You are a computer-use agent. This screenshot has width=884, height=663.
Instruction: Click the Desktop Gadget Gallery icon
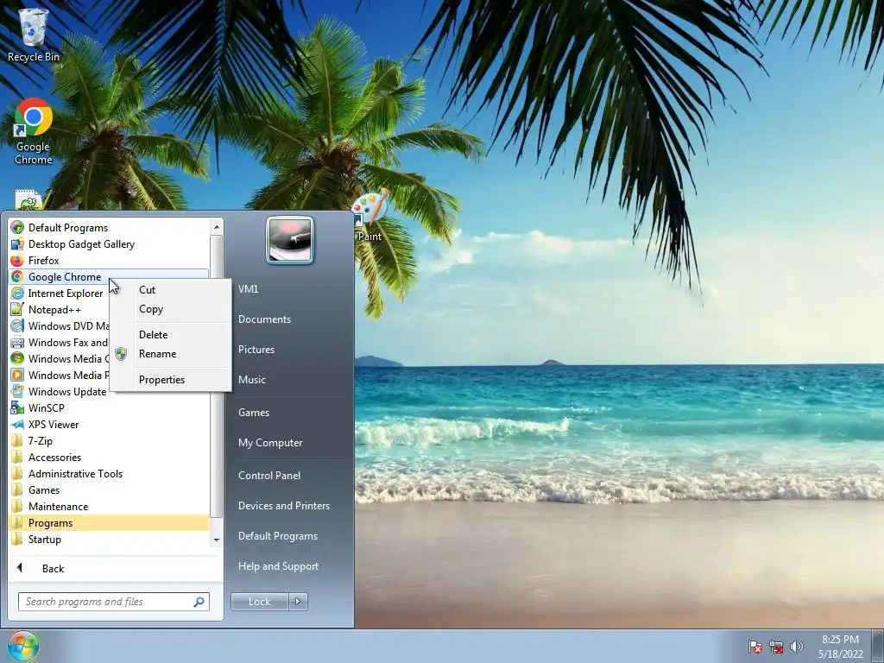pyautogui.click(x=17, y=244)
